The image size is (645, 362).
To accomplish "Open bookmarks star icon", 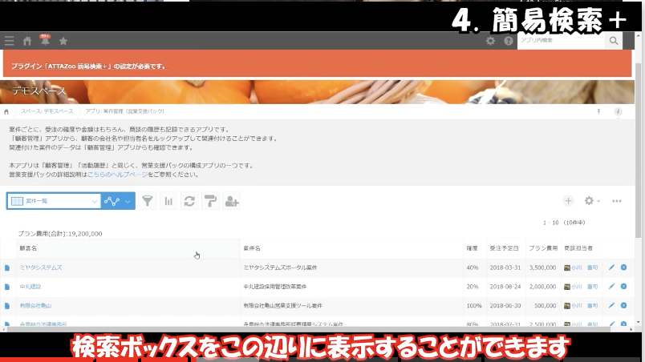I will [63, 41].
